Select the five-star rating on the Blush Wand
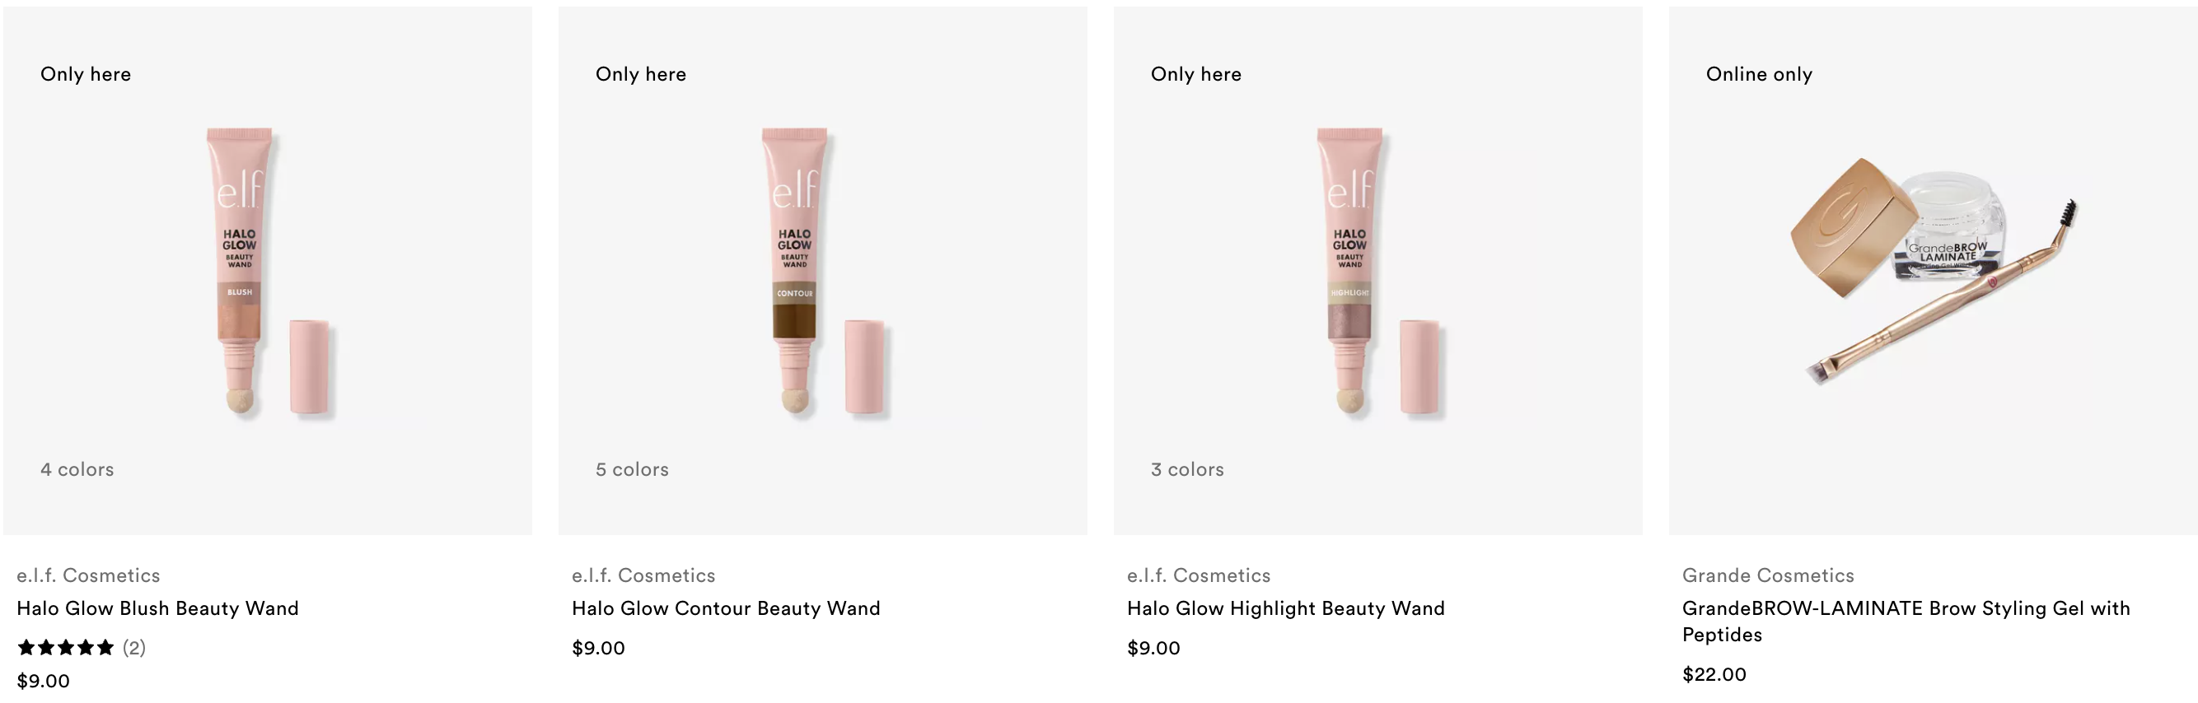Screen dimensions: 2198x703 (x=66, y=648)
